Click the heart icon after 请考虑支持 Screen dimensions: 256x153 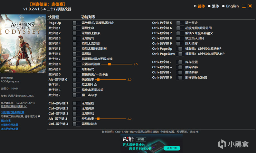39,116
